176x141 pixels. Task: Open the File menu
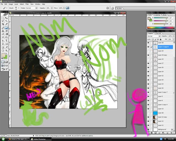click(x=2, y=4)
